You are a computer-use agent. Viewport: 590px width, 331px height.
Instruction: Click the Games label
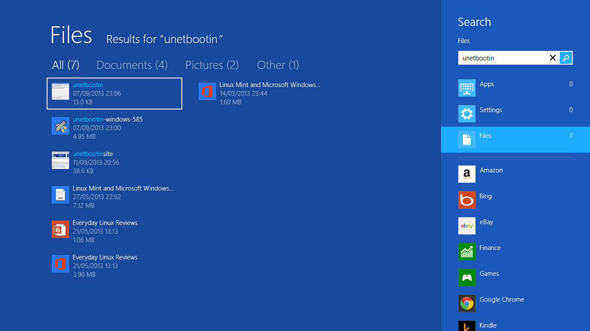(489, 274)
